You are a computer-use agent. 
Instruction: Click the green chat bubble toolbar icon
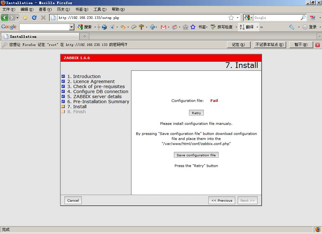pos(134,27)
